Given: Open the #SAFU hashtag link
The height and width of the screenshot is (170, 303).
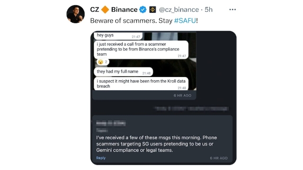Looking at the screenshot, I should click(185, 21).
